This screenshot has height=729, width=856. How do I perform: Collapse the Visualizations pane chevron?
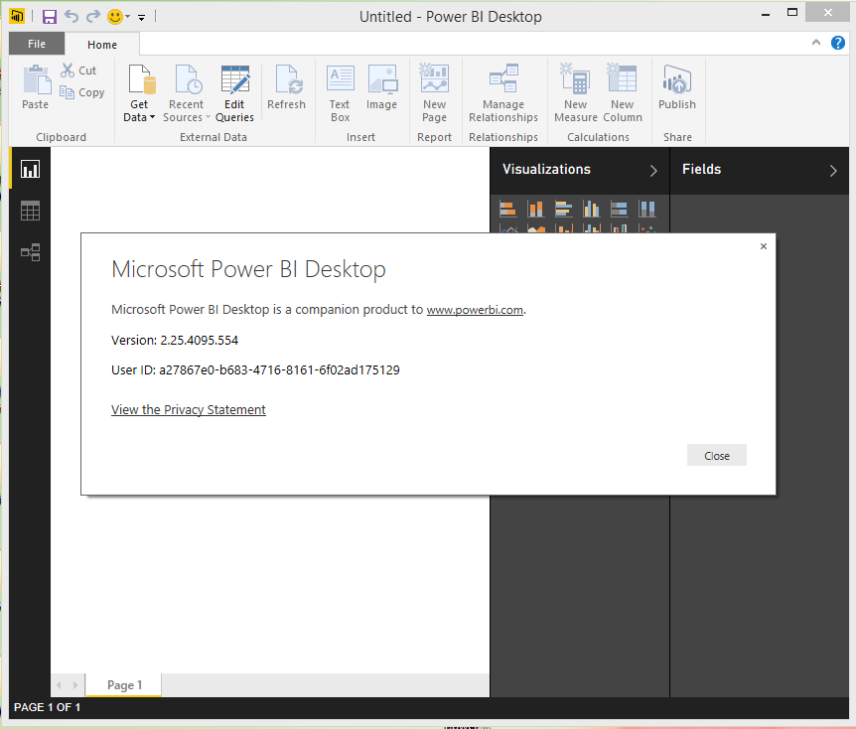click(x=653, y=171)
